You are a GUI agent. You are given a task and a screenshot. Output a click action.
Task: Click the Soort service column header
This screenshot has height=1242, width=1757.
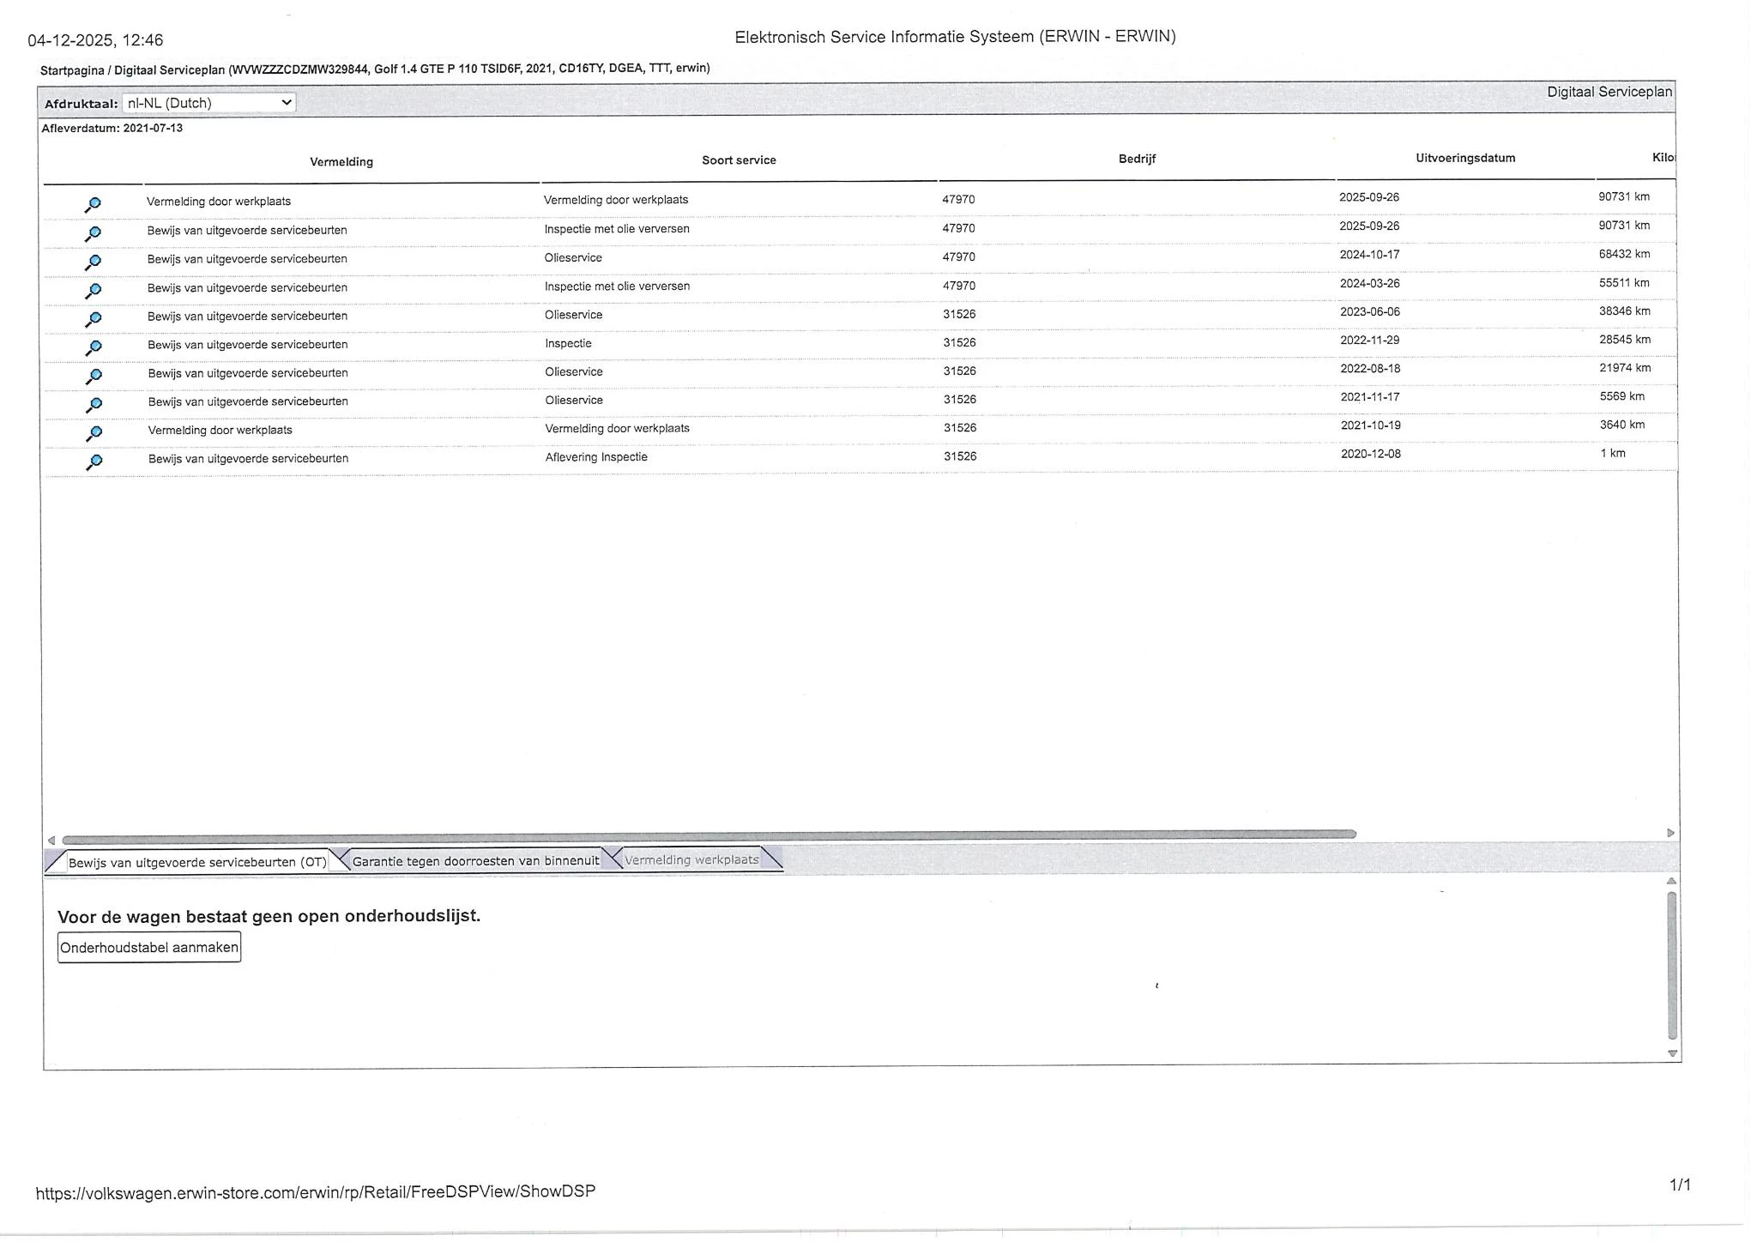point(739,160)
